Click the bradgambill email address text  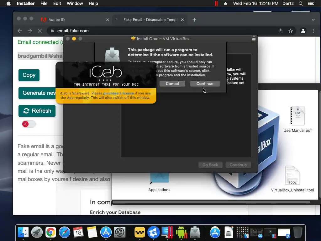pyautogui.click(x=40, y=56)
